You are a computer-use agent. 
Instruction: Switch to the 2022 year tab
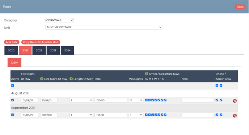(x=39, y=50)
